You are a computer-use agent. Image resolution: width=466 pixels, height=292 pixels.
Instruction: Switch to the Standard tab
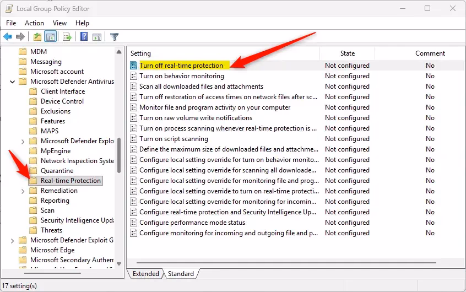coord(181,274)
